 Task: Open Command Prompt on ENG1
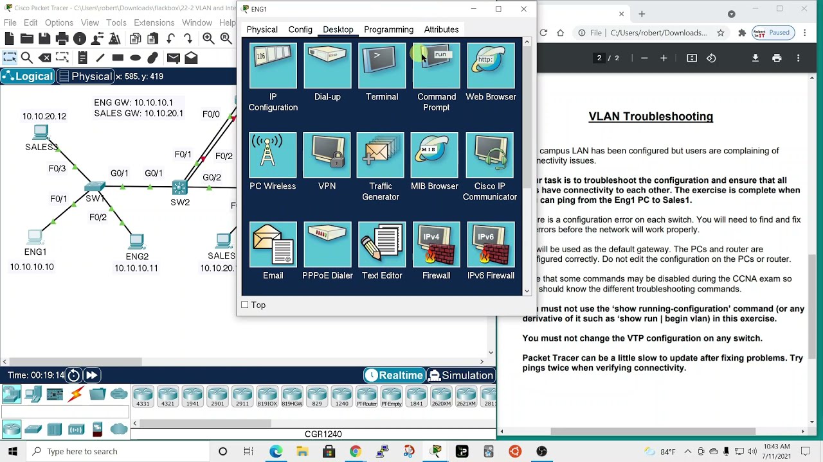pyautogui.click(x=437, y=65)
